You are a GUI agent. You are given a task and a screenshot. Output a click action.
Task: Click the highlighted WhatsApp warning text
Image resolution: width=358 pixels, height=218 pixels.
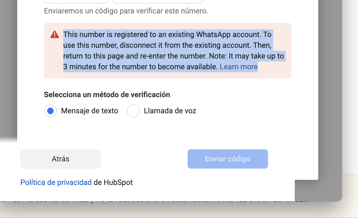166,50
